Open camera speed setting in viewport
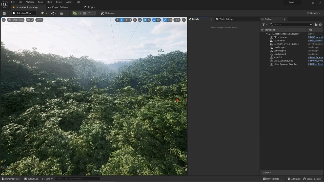Screen dimensions: 324x182 tap(177, 20)
